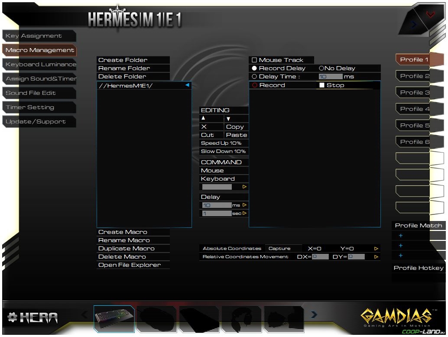Open the Key Assignment tab

(x=39, y=36)
